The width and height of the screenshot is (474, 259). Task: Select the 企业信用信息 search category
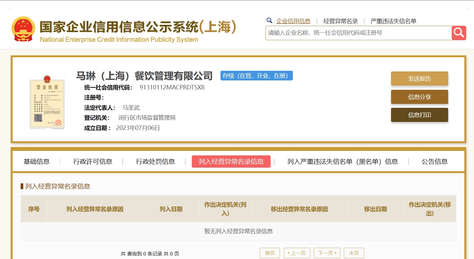pyautogui.click(x=293, y=21)
